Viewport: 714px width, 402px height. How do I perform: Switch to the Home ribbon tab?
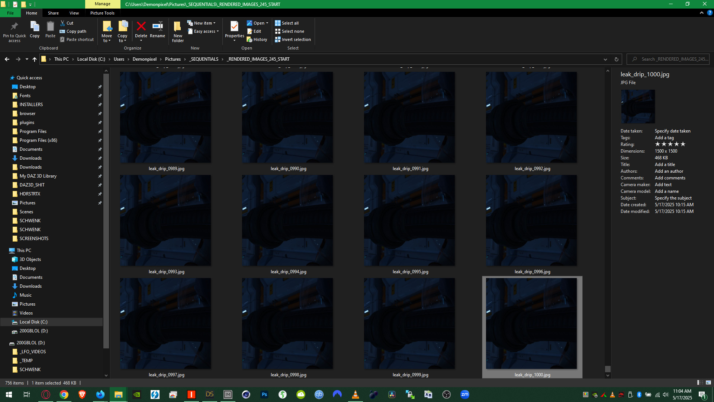coord(32,13)
